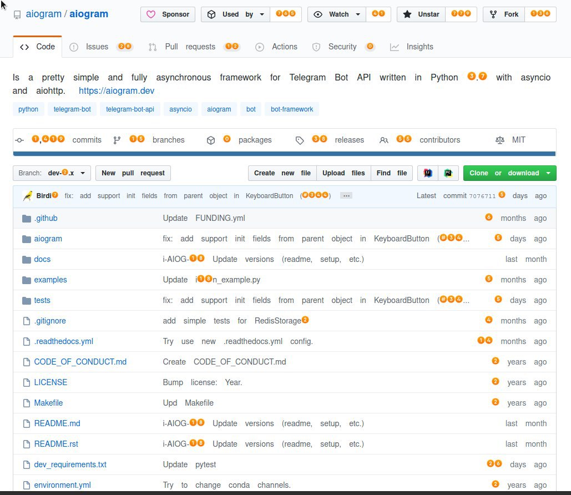Click the Bump license: Year. commit message
Viewport: 571px width, 495px height.
[x=203, y=382]
